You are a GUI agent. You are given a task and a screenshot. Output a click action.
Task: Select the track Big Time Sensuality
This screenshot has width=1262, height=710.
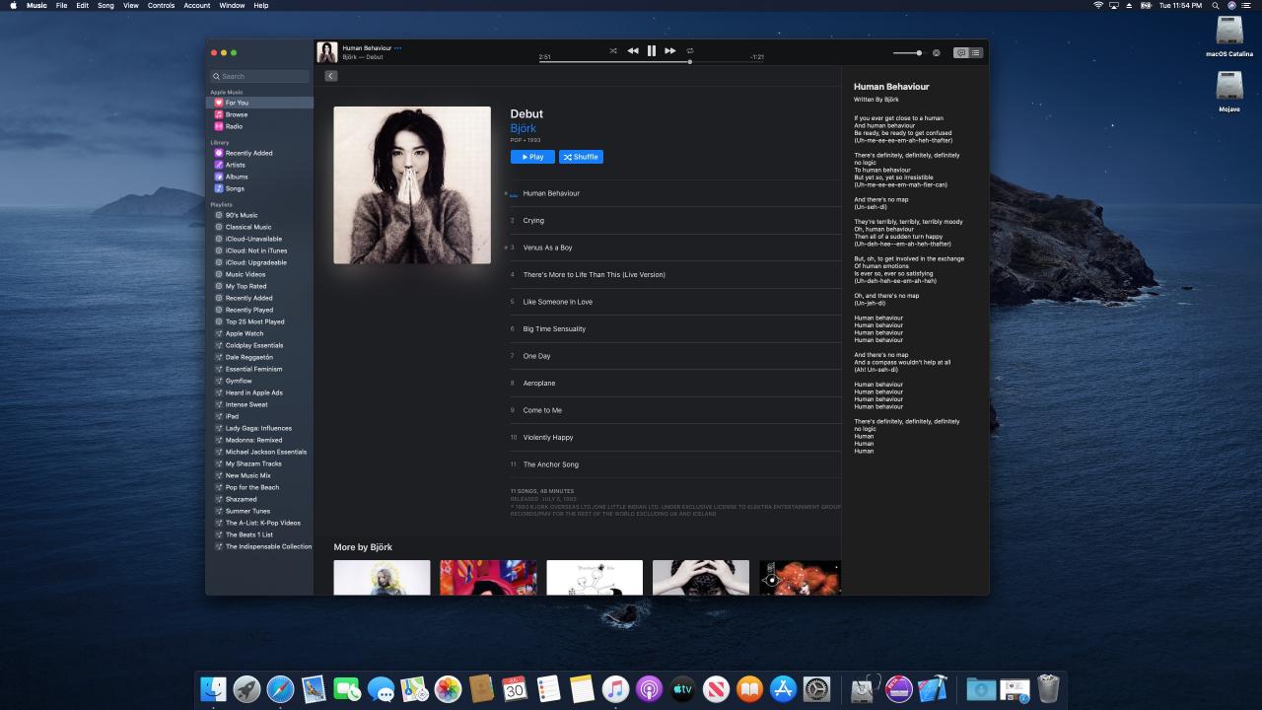[675, 328]
